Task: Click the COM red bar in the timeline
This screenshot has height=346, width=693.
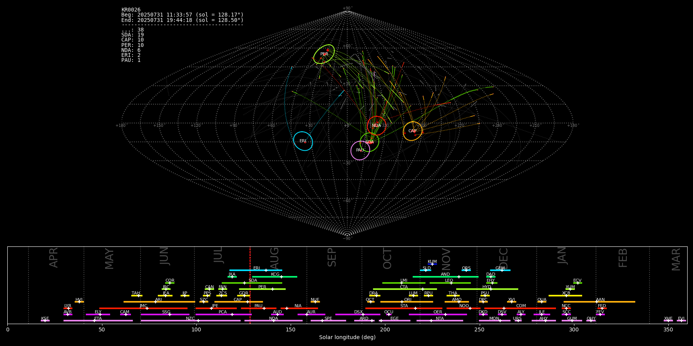Action: [521, 308]
